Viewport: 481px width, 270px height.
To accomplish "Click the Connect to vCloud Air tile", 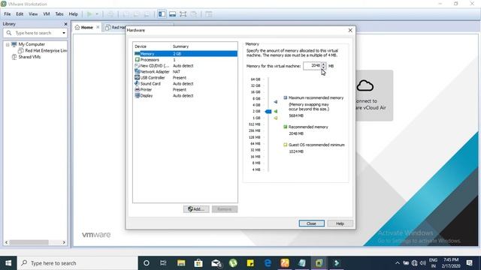I will click(x=374, y=95).
